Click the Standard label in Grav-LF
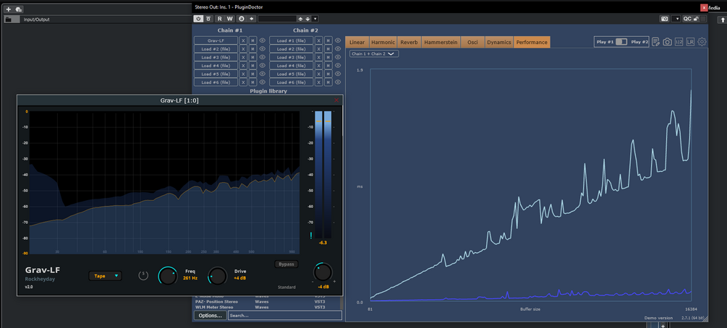The width and height of the screenshot is (727, 328). pos(286,288)
